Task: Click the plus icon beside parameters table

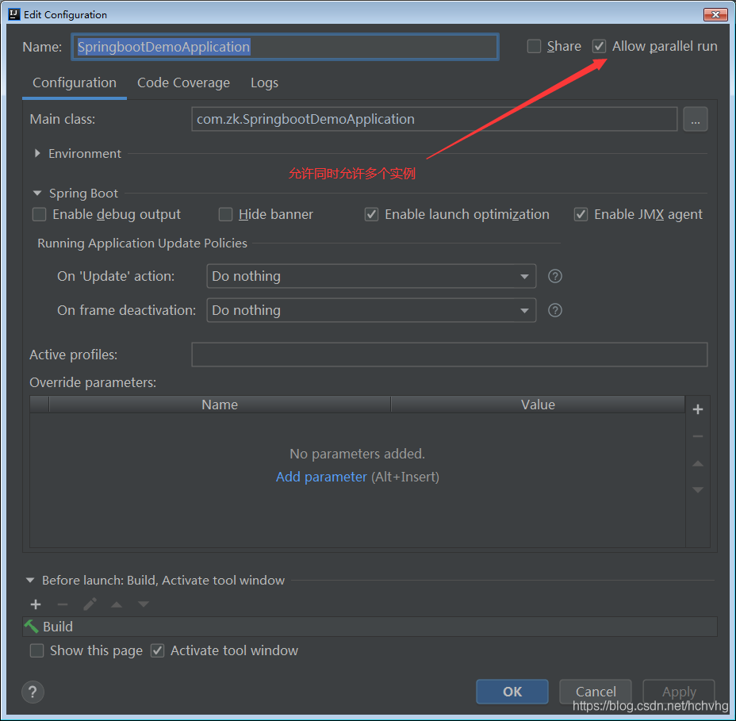Action: (698, 409)
